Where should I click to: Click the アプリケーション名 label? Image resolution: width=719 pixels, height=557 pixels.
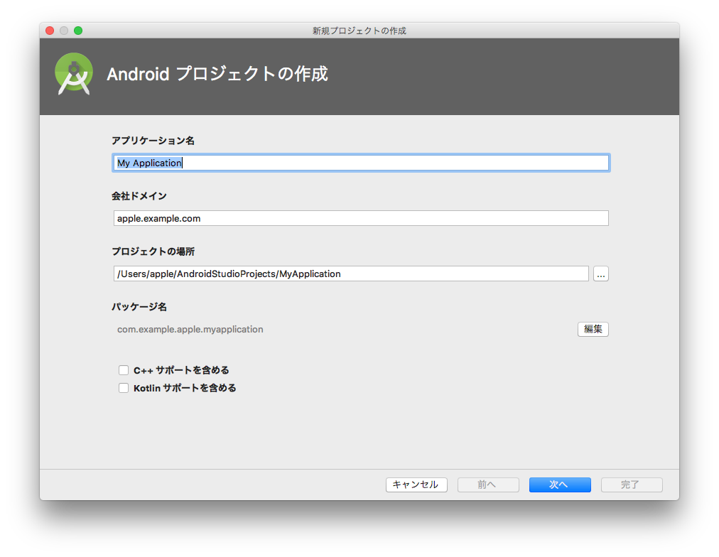pos(153,141)
